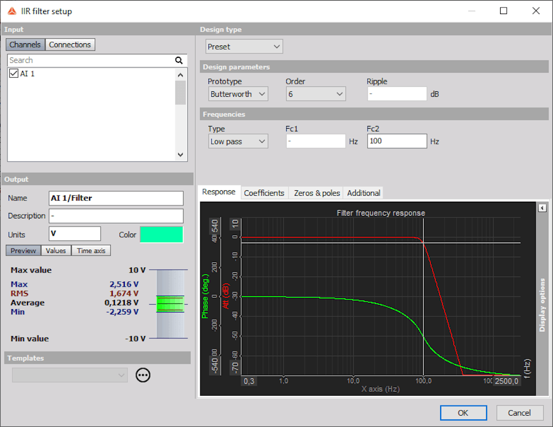Click the 2500,0 X axis maximum value
The image size is (553, 427).
pos(507,381)
